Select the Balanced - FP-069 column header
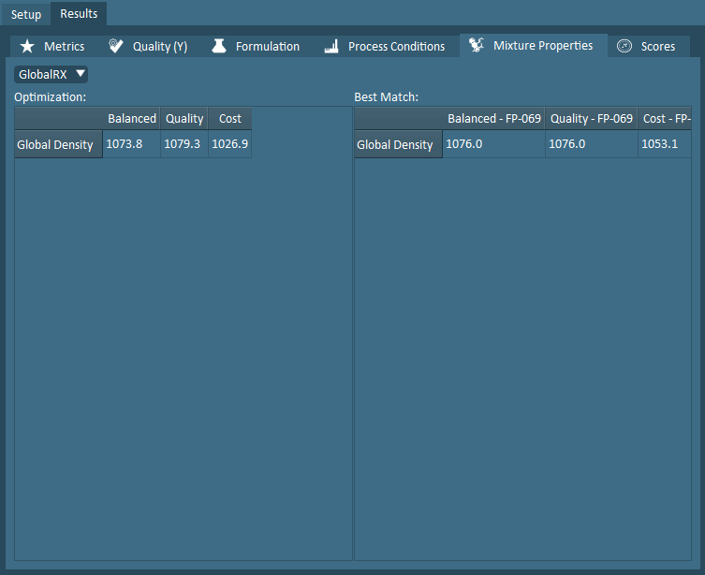Viewport: 705px width, 575px height. click(493, 118)
